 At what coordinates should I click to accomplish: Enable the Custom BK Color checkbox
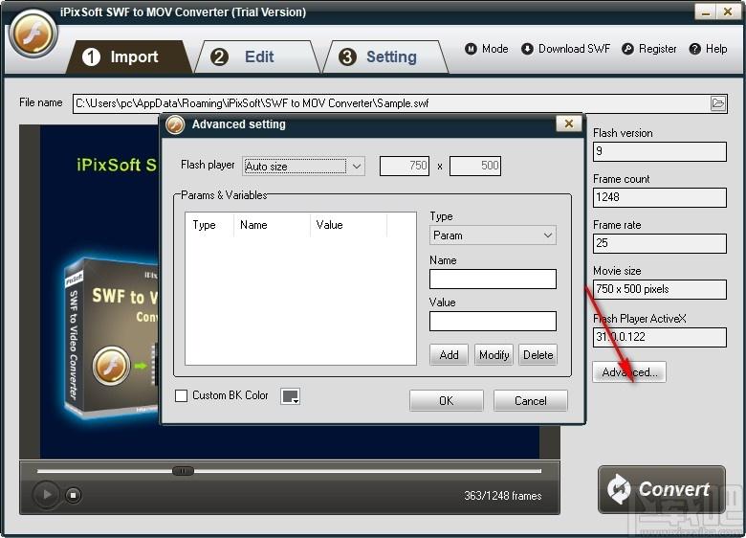point(182,395)
